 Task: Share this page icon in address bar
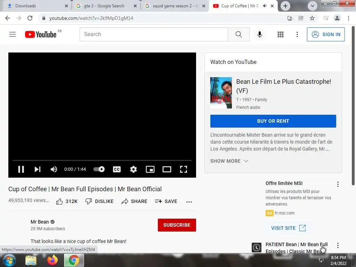(x=301, y=18)
